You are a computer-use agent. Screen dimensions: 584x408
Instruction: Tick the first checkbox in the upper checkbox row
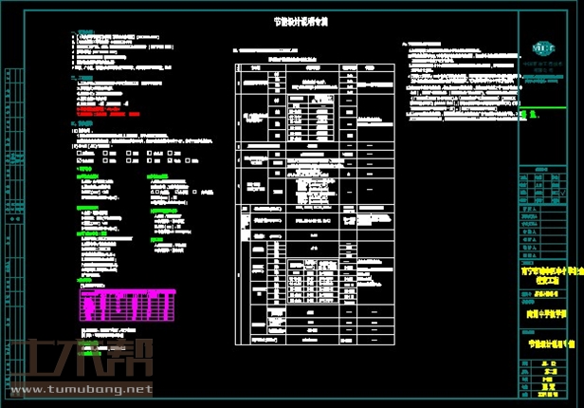pos(79,151)
